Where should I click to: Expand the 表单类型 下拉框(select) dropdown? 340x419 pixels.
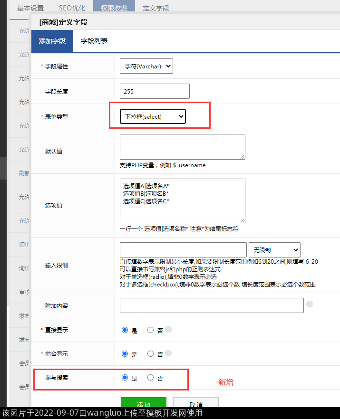(x=153, y=116)
